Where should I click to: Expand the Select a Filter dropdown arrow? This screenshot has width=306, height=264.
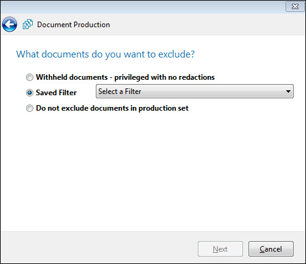tap(288, 92)
